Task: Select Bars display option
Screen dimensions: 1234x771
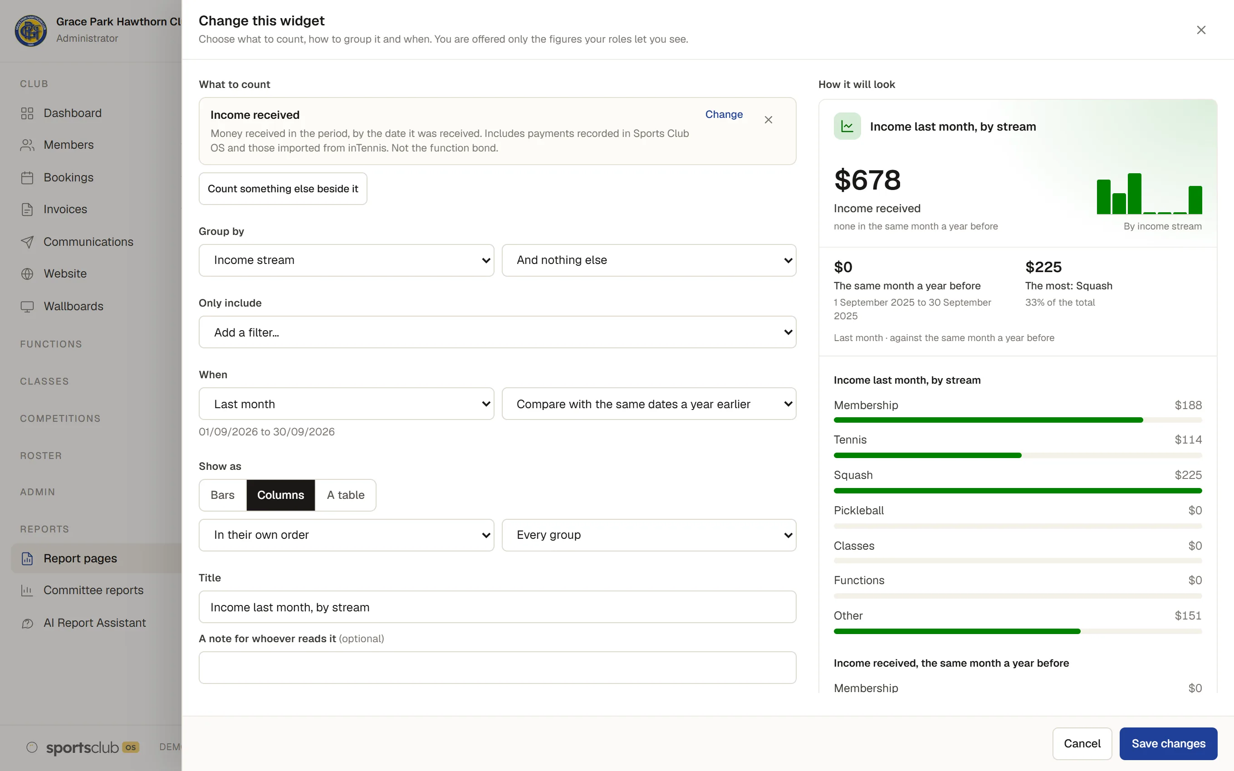Action: pos(222,495)
